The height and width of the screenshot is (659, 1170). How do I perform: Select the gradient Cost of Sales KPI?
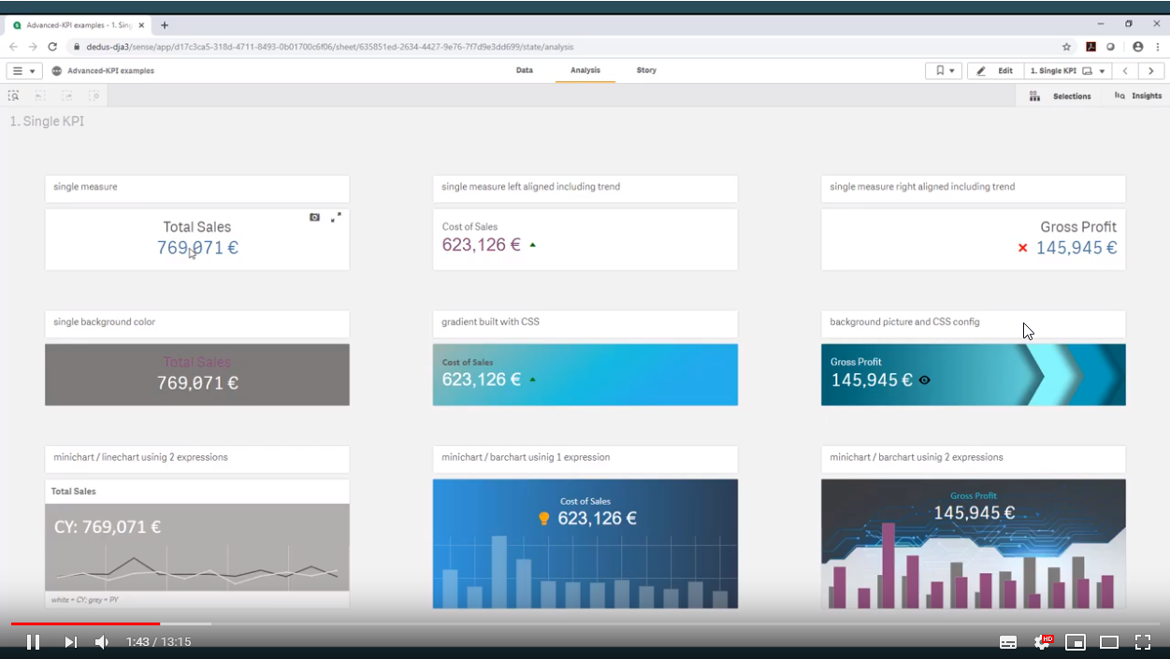click(x=585, y=375)
